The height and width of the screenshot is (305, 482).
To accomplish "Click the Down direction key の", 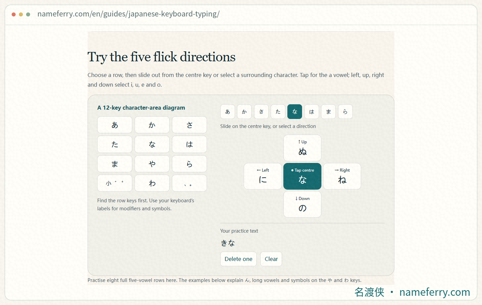I will (x=302, y=204).
